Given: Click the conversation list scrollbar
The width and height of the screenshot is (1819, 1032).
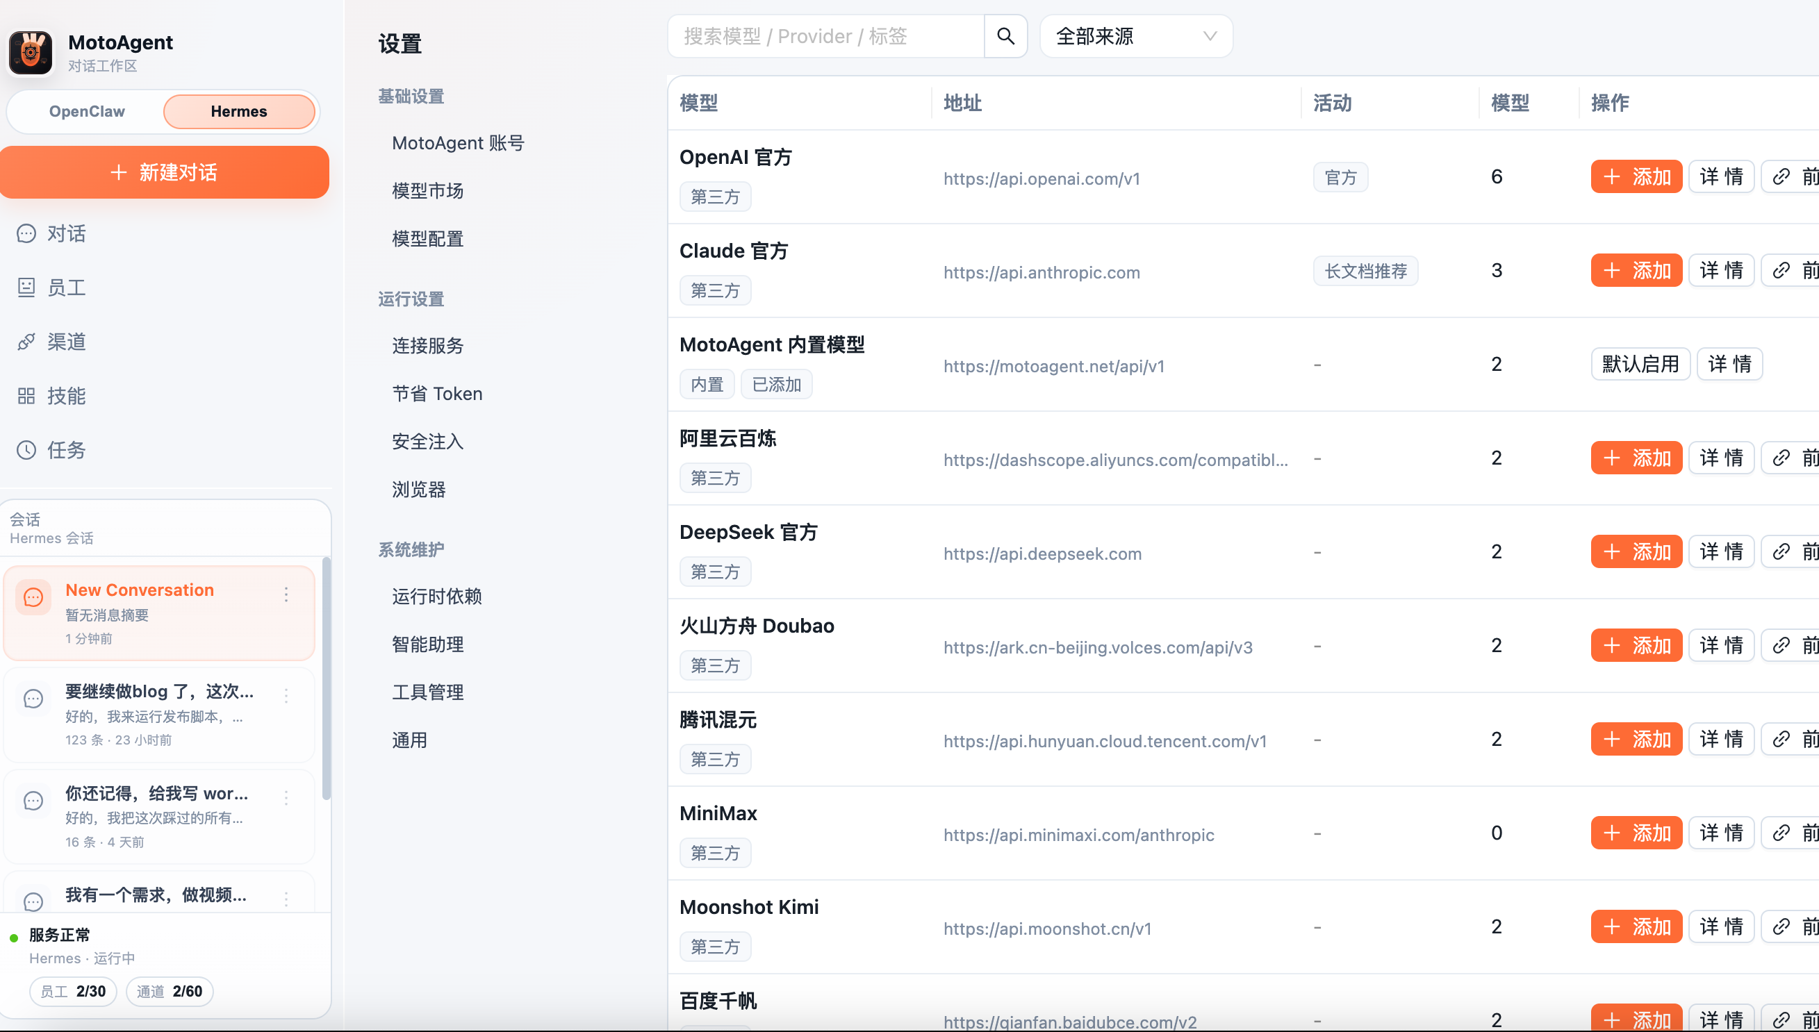Looking at the screenshot, I should click(x=326, y=679).
